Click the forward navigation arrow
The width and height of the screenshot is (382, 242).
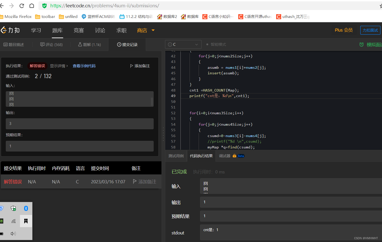[12, 6]
